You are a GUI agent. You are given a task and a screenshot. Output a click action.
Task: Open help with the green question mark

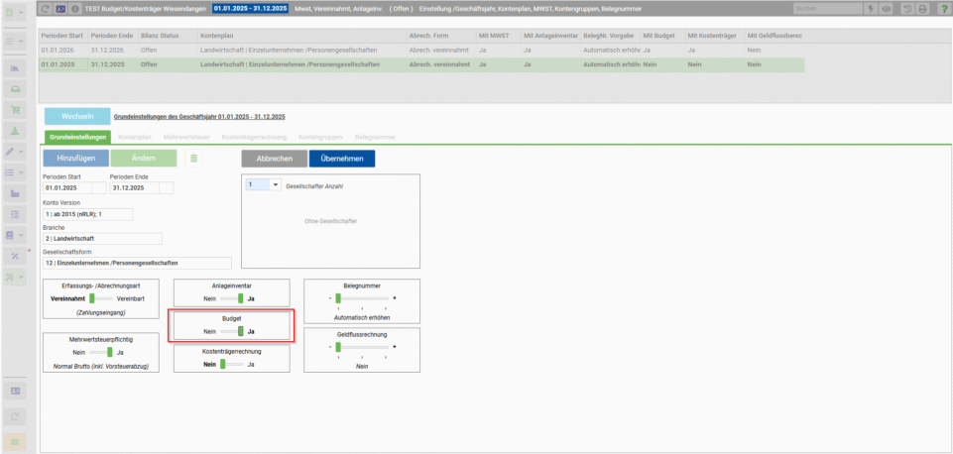[x=943, y=9]
